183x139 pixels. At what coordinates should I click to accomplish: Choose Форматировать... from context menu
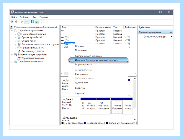pos(98,64)
